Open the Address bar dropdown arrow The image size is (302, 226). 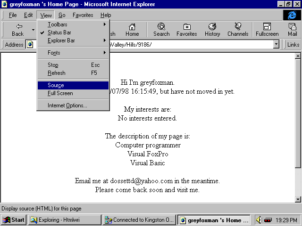click(276, 45)
